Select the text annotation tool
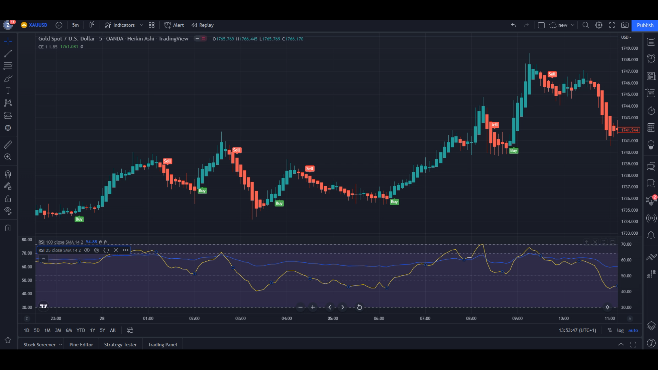 coord(8,91)
